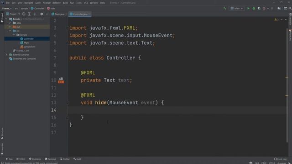Click the gutter icon on line 10
The height and width of the screenshot is (164, 292).
61,80
